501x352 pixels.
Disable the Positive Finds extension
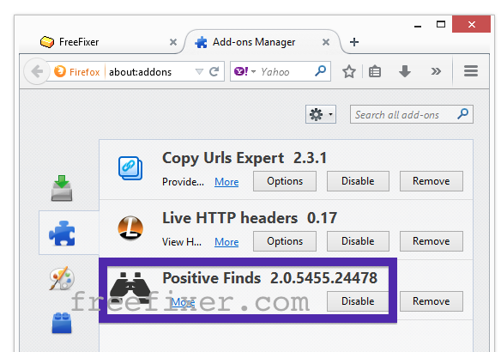(358, 301)
